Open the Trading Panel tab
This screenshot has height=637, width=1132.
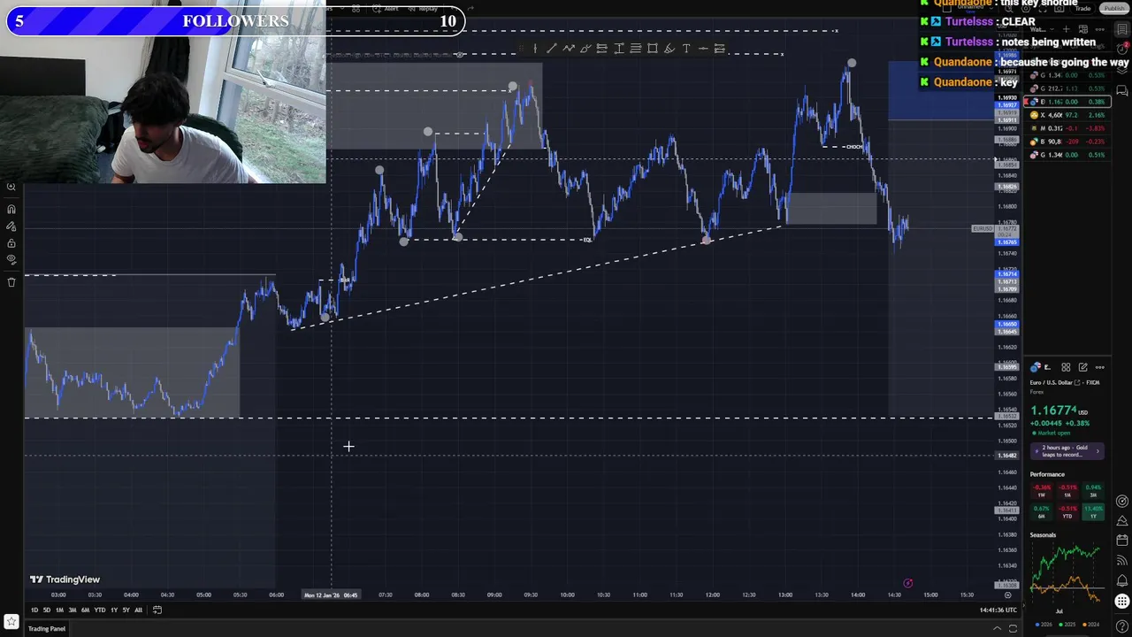click(47, 629)
